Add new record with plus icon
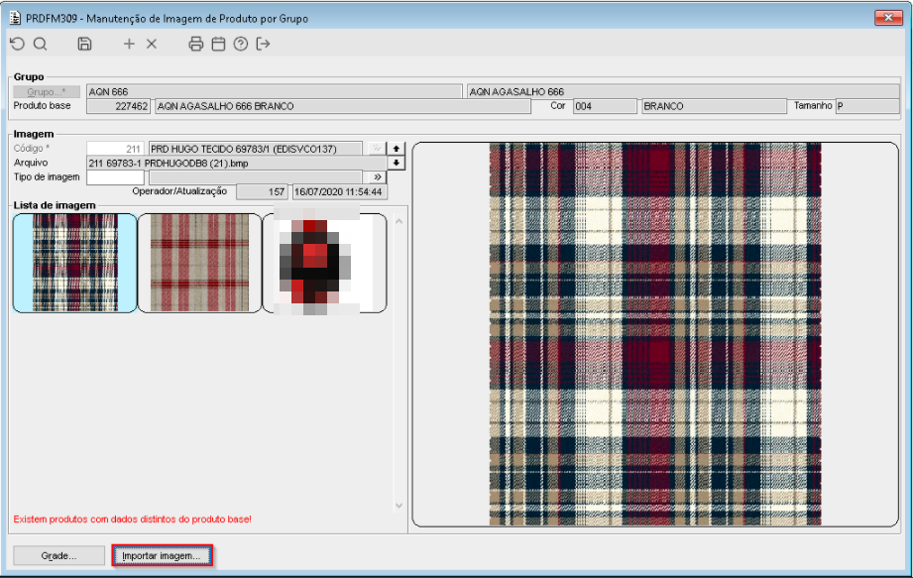The image size is (913, 578). click(x=129, y=44)
